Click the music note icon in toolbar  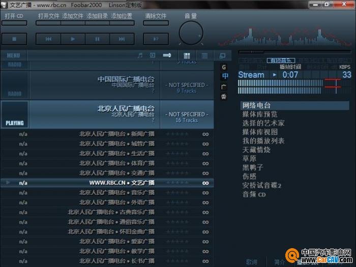click(140, 55)
